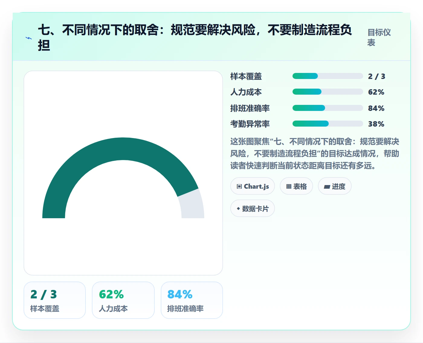Click the 人力成本 row label in the list
Screen dimensions: 423x343
pos(246,92)
